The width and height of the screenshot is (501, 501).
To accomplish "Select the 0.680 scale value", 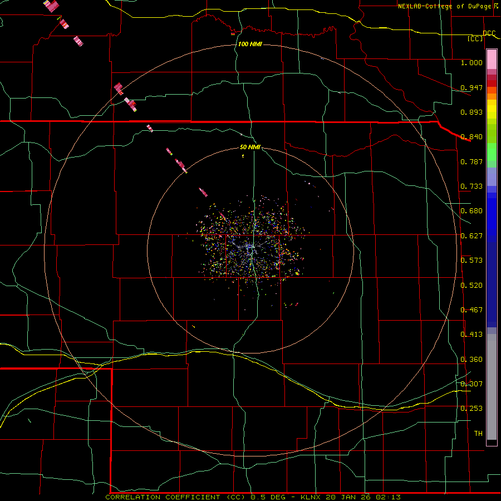I will click(x=471, y=211).
